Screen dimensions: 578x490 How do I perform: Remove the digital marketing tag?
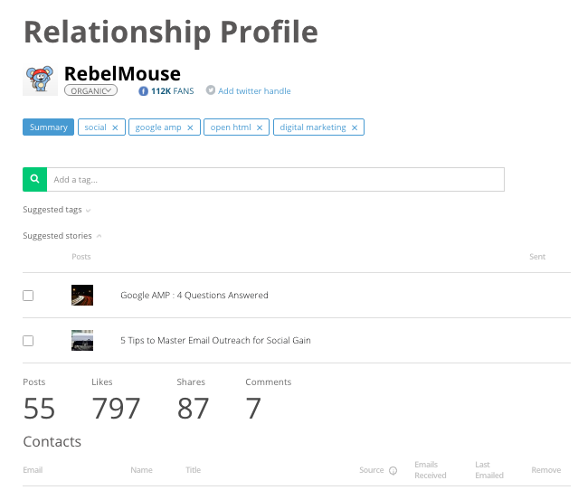tap(355, 127)
